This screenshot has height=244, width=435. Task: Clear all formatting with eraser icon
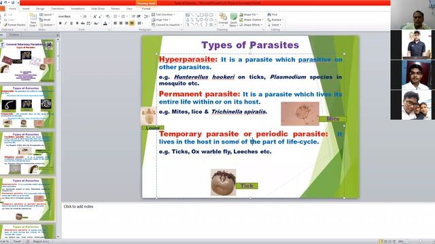[x=107, y=16]
